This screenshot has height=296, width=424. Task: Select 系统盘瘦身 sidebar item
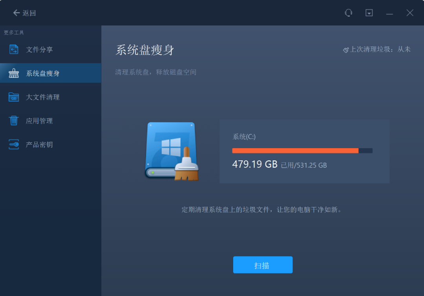51,73
